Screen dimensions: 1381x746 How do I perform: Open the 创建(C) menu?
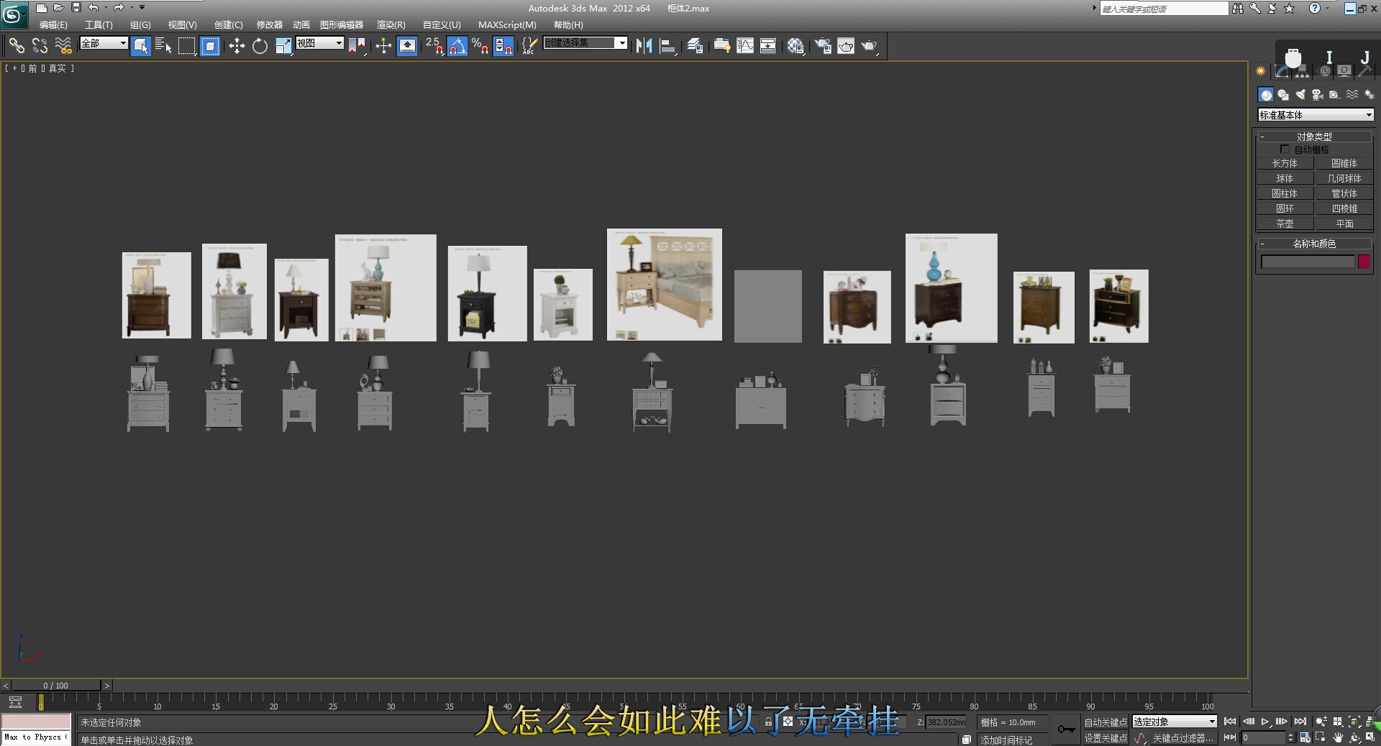click(x=228, y=24)
